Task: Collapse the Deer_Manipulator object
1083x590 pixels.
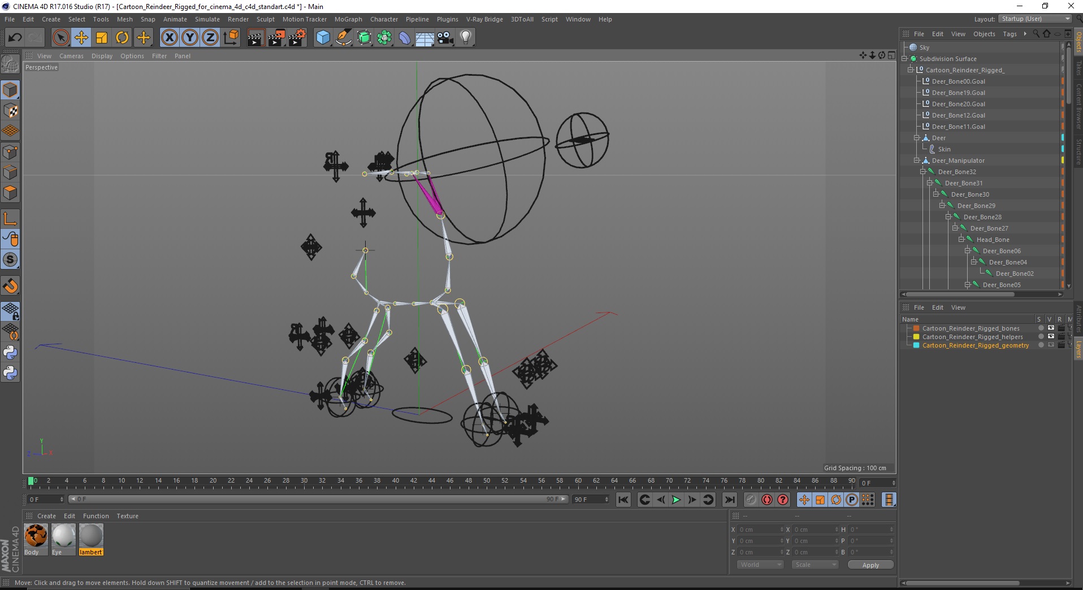Action: [x=917, y=160]
